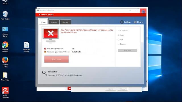This screenshot has width=182, height=102.
Task: Switch to the Home tab
Action: click(43, 22)
